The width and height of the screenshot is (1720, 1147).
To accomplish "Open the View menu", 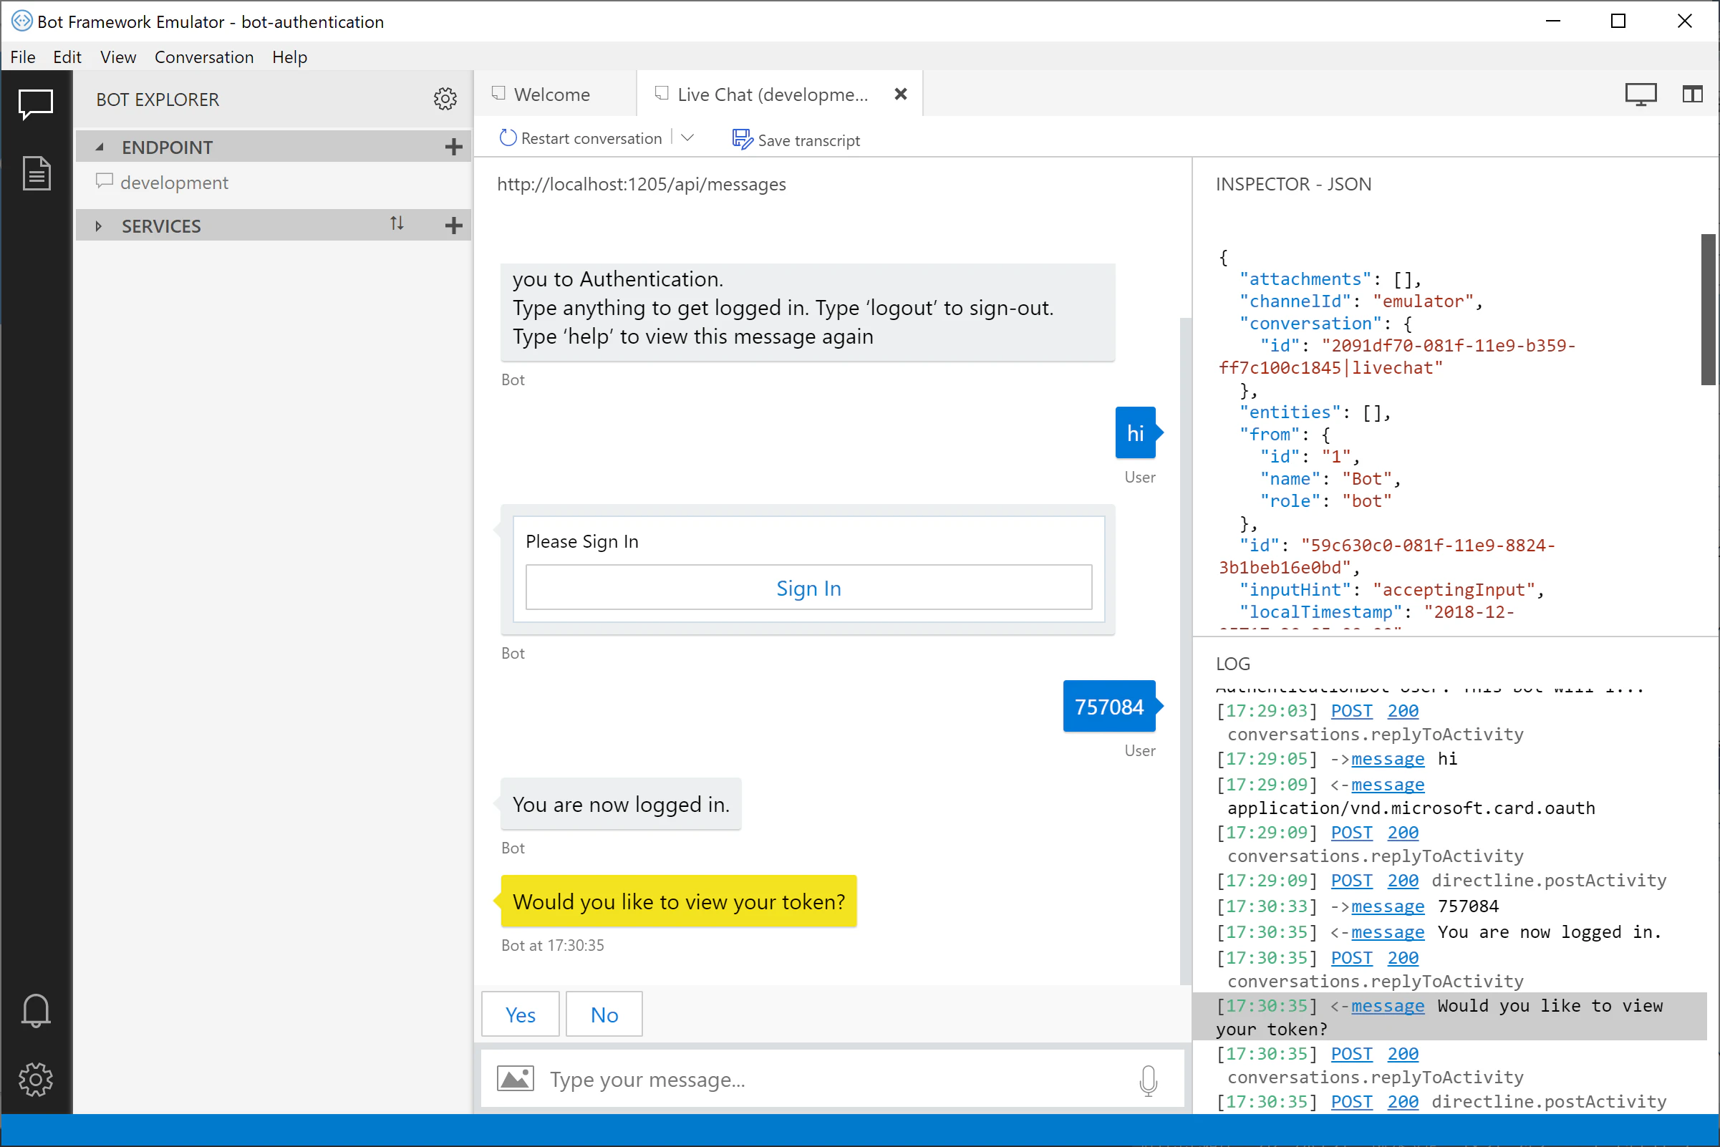I will pos(117,57).
